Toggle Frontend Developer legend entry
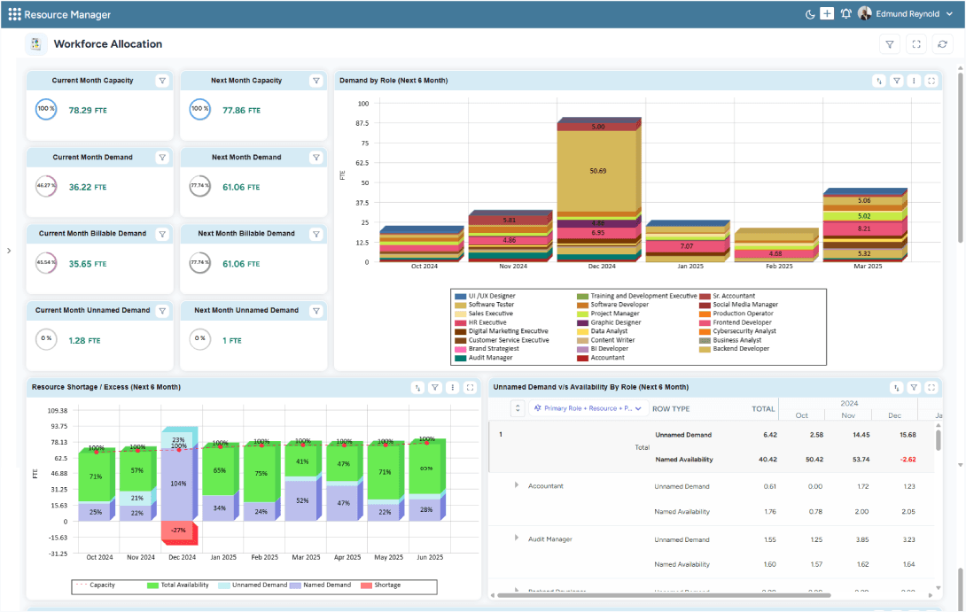 [x=736, y=322]
